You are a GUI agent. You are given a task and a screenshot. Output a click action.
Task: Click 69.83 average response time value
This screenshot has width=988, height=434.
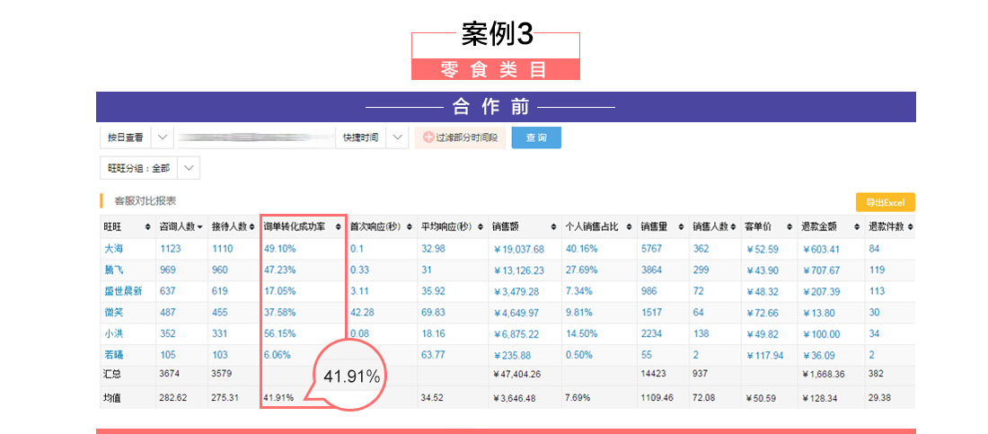(434, 313)
